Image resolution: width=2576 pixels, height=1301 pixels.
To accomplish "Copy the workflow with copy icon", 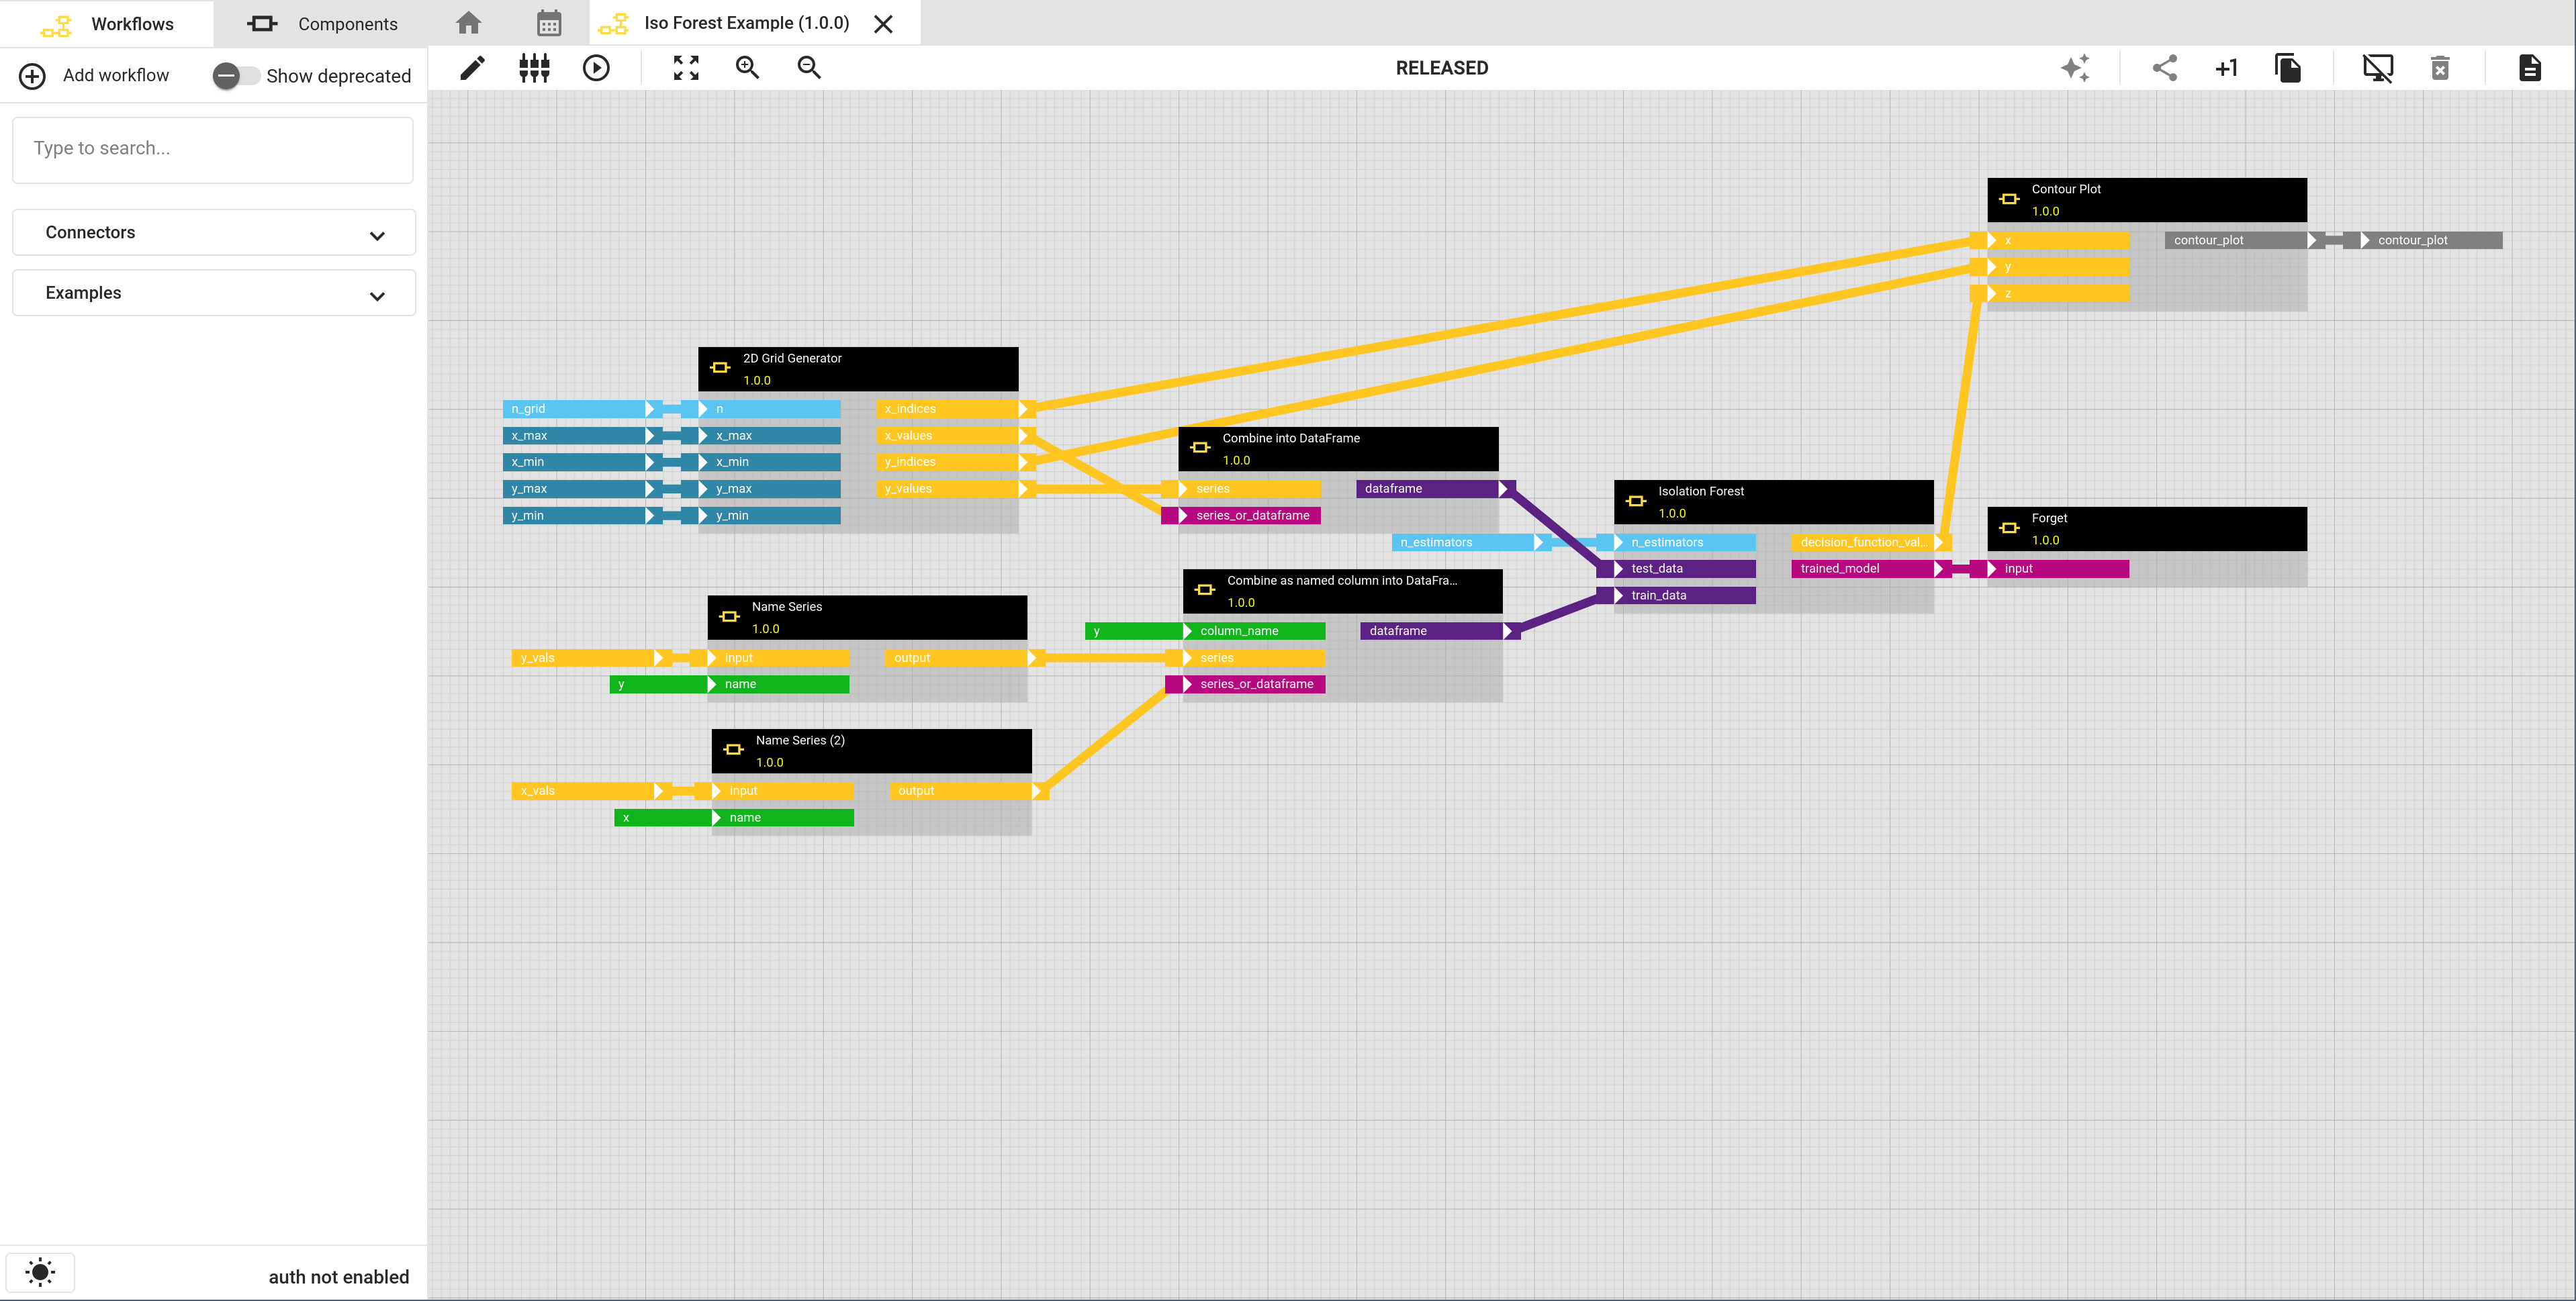I will [2288, 68].
